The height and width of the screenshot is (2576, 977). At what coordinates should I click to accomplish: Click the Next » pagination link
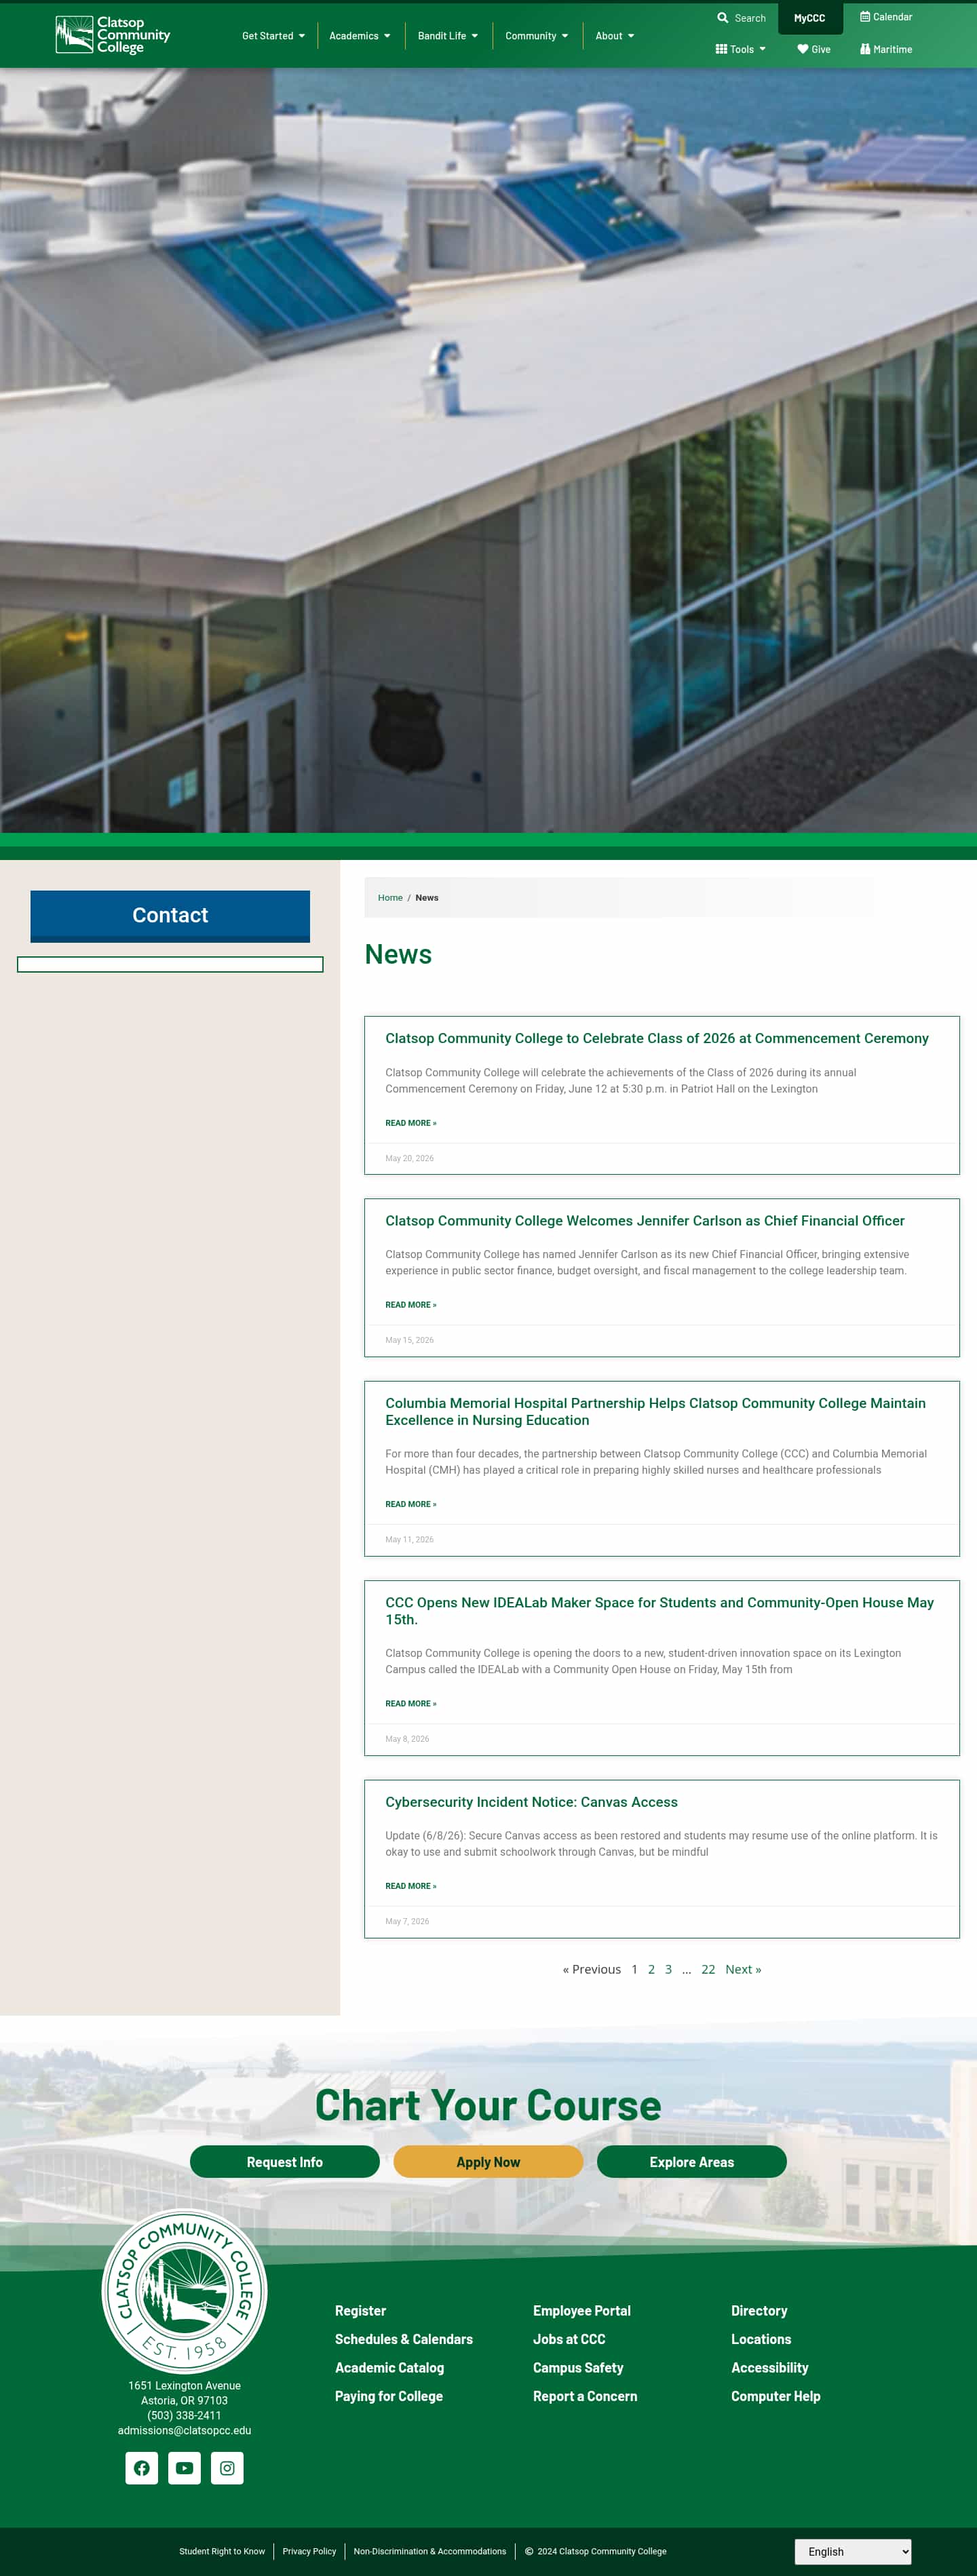tap(743, 1970)
